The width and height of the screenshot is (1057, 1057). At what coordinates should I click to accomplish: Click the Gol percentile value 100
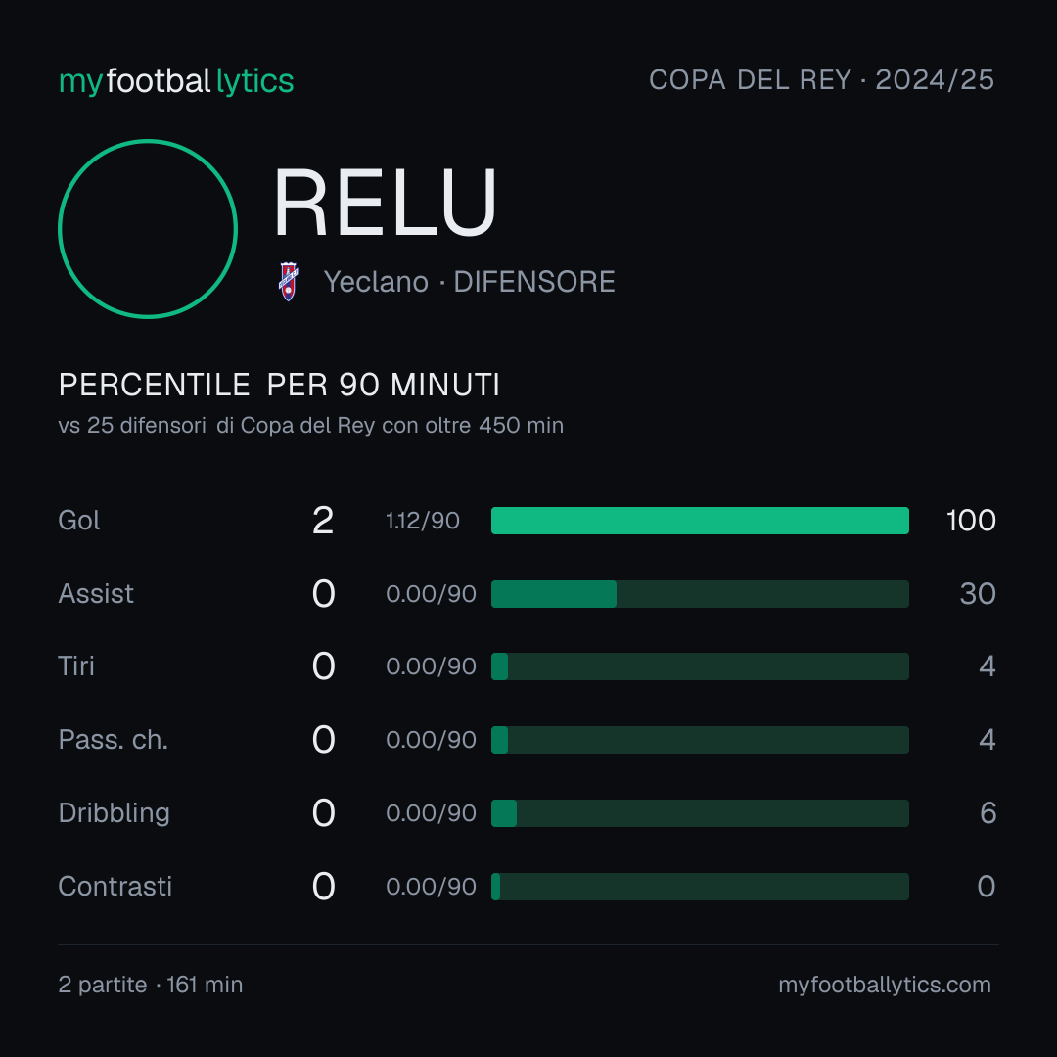pos(971,521)
